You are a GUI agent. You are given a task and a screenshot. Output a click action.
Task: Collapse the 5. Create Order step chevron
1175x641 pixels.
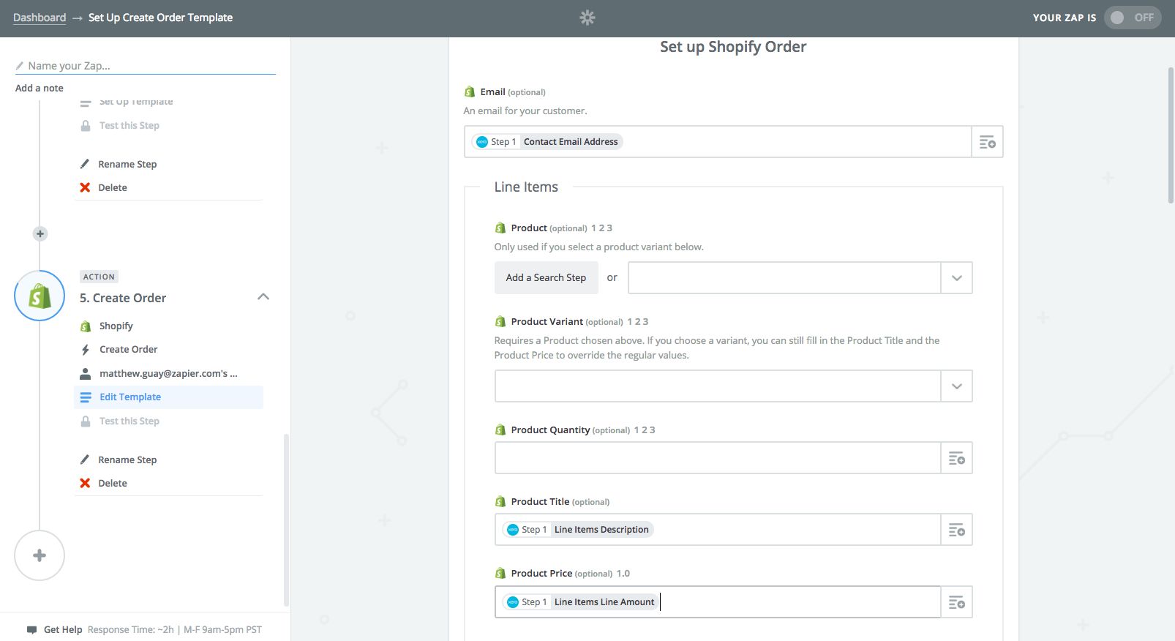coord(263,296)
